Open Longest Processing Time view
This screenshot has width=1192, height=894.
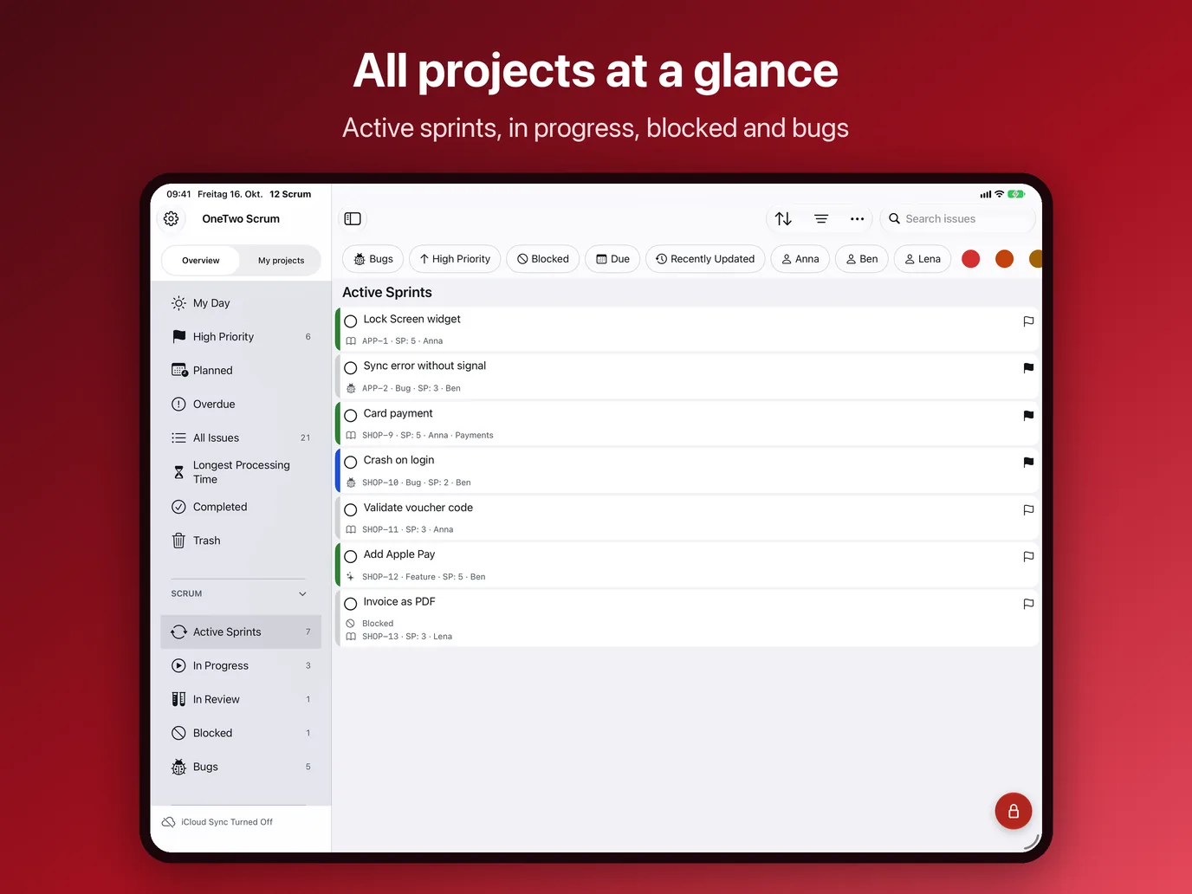241,472
